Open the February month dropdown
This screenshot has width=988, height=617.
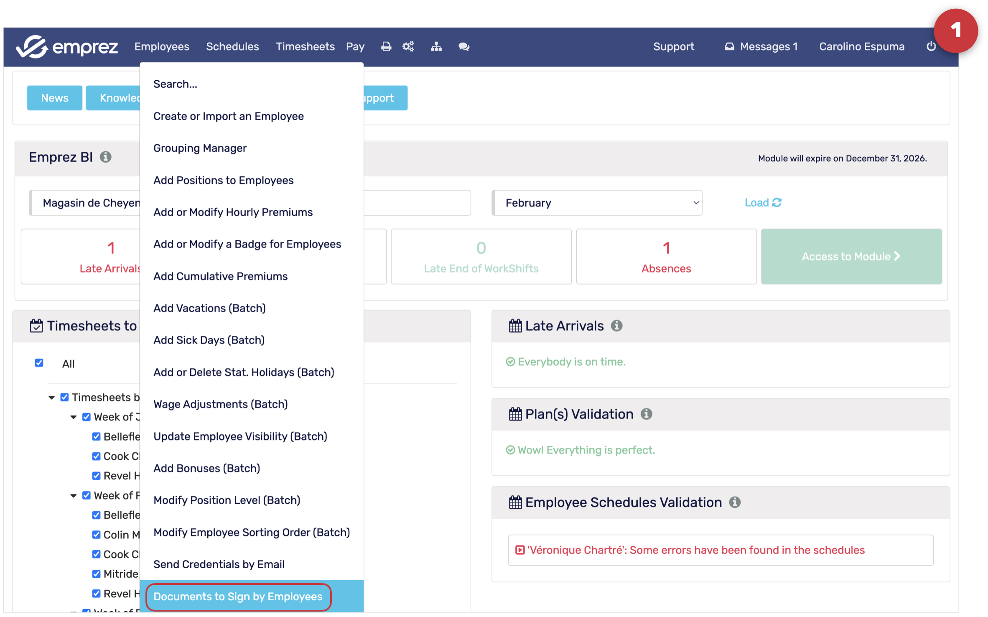597,203
